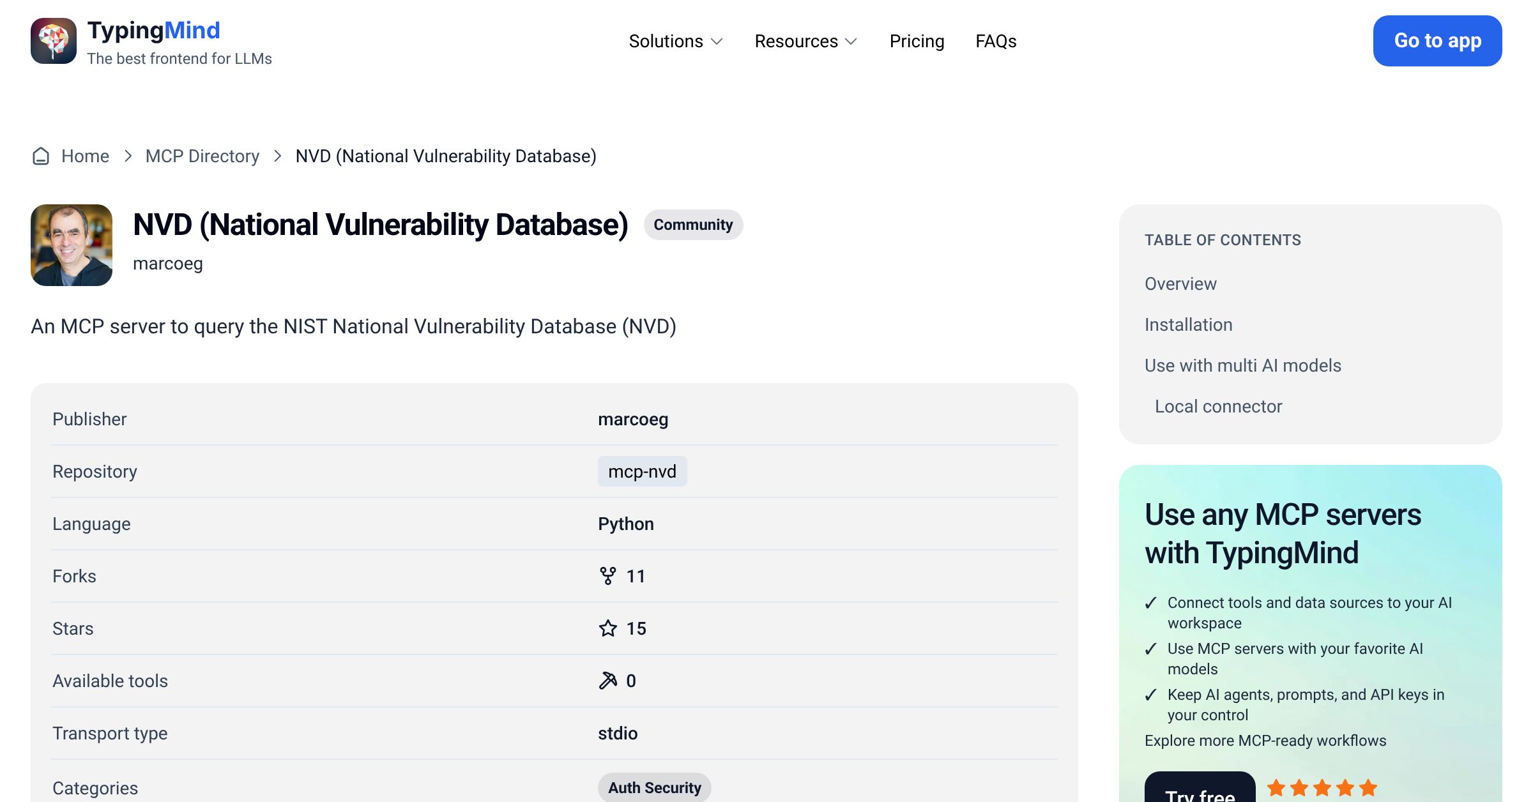This screenshot has width=1533, height=802.
Task: Open MCP Directory breadcrumb link
Action: pyautogui.click(x=202, y=156)
